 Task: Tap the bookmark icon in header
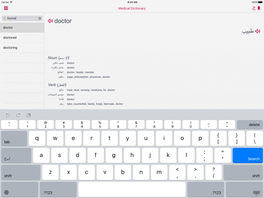[259, 8]
